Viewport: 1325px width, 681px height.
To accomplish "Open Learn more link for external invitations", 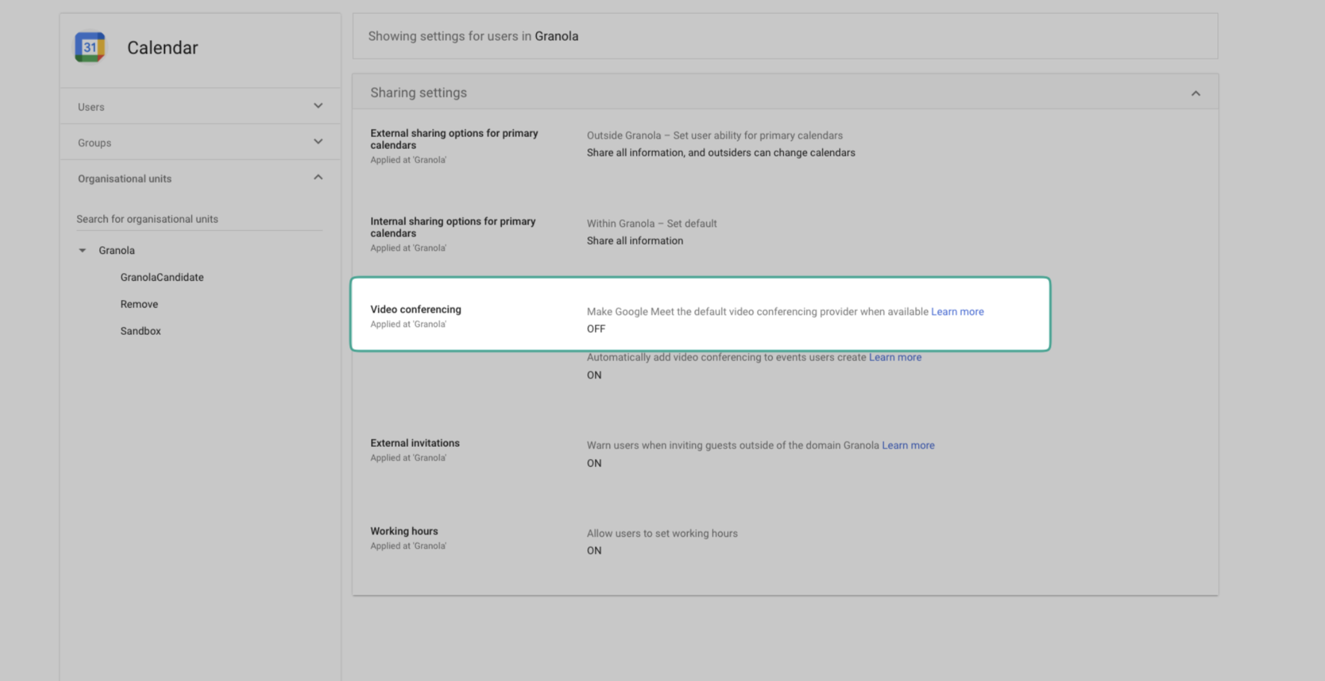I will tap(908, 446).
